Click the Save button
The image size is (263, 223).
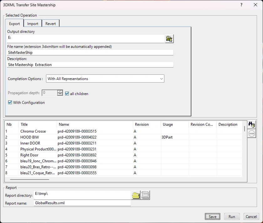coord(213,216)
